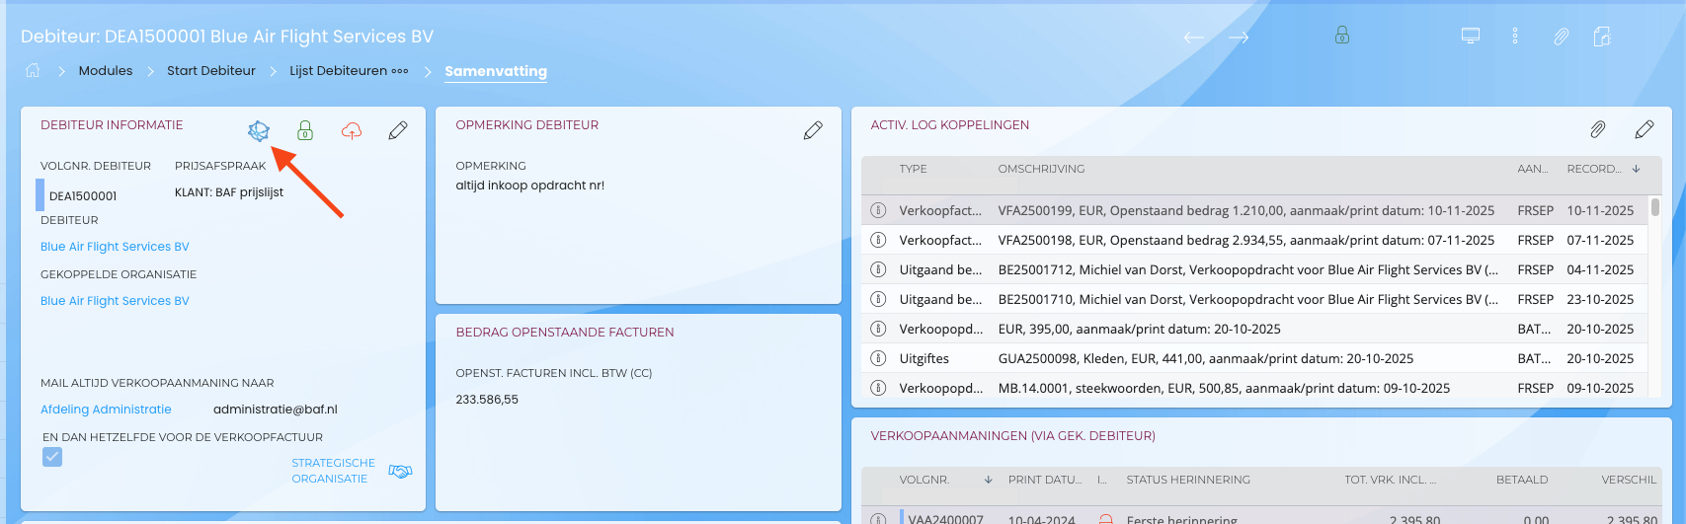The height and width of the screenshot is (524, 1686).
Task: Open Blue Air Flight Services BV debiteur link
Action: [115, 247]
